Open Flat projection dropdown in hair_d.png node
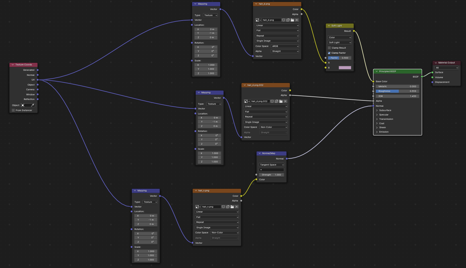Screen dimensions: 466x268 point(277,31)
